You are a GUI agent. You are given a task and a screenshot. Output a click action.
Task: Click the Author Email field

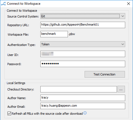tap(83, 106)
